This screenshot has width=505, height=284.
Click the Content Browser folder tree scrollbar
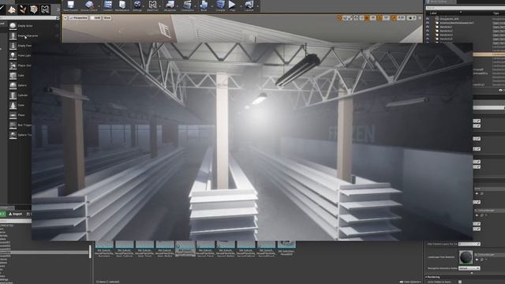point(90,251)
